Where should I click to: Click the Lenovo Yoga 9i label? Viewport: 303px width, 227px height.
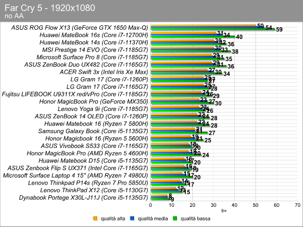[103, 109]
